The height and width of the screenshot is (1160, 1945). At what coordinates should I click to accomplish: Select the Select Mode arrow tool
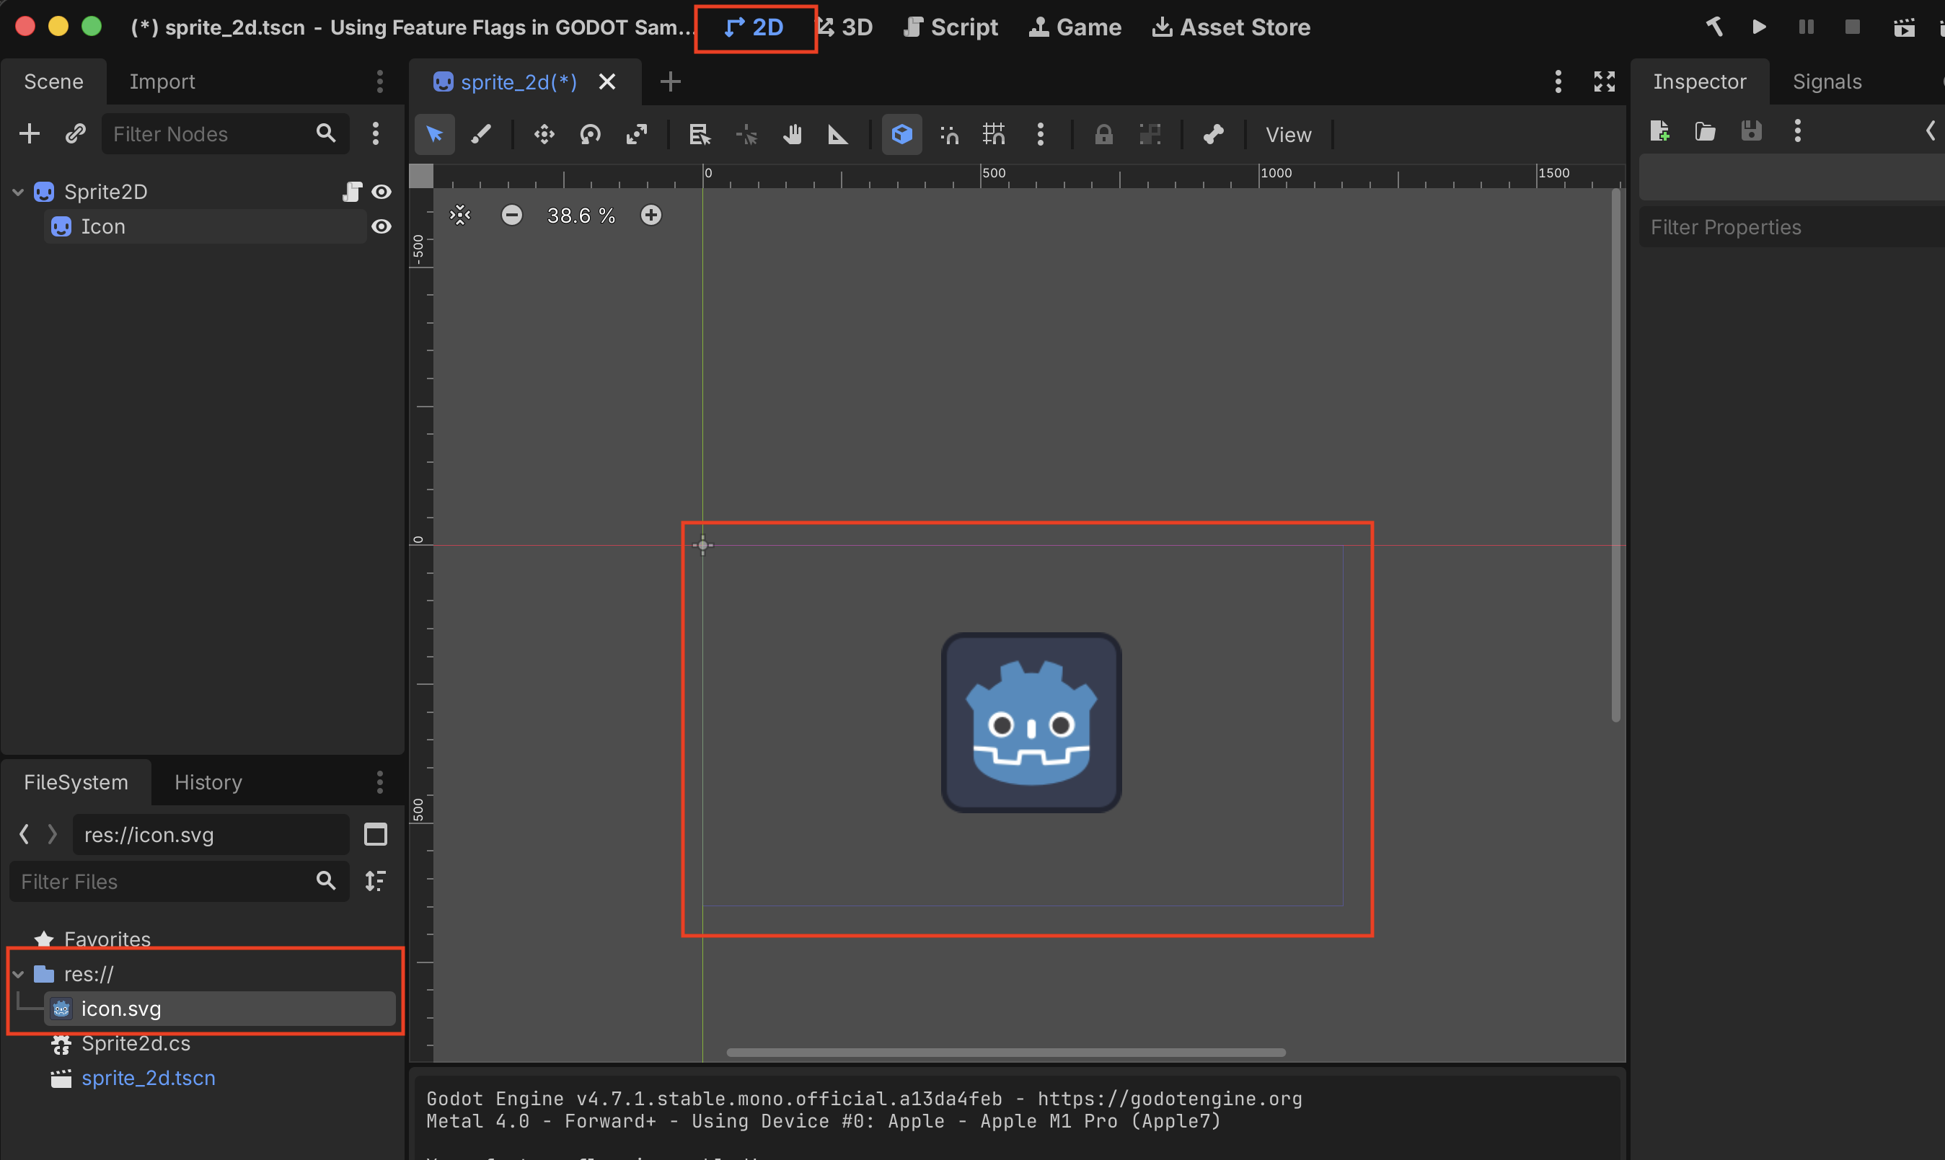click(x=435, y=134)
